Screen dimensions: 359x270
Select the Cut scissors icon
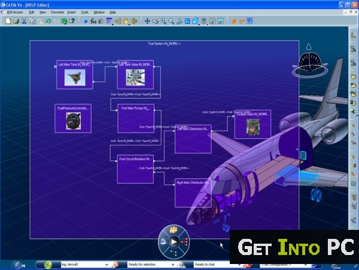(x=24, y=22)
